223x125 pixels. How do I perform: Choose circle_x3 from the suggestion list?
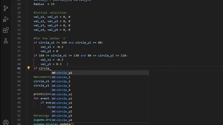click(x=100, y=103)
